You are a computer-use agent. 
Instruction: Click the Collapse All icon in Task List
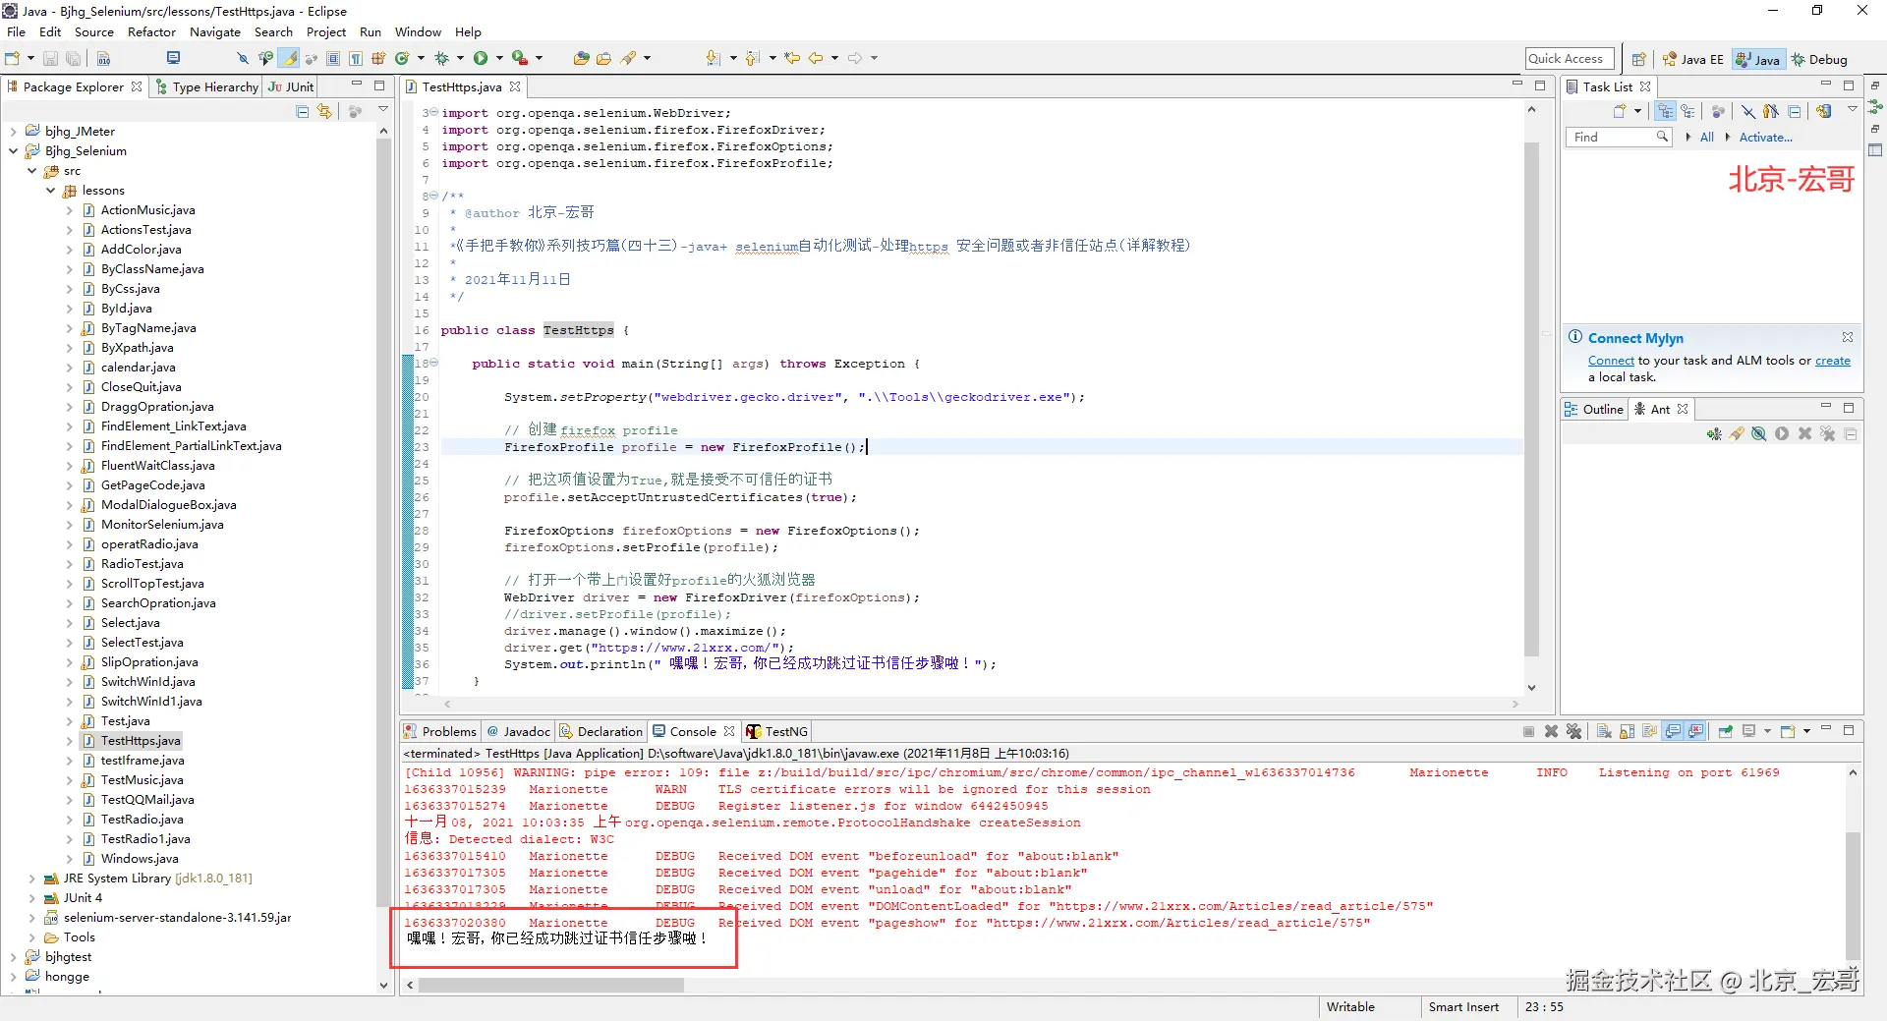tap(1795, 111)
